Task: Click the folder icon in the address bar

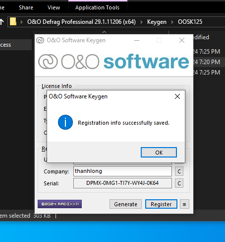Action: [x=13, y=21]
